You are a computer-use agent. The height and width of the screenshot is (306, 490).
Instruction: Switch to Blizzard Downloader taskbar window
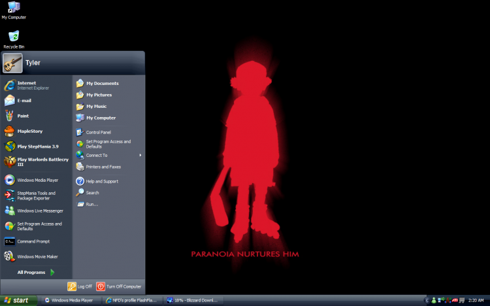[x=193, y=300]
